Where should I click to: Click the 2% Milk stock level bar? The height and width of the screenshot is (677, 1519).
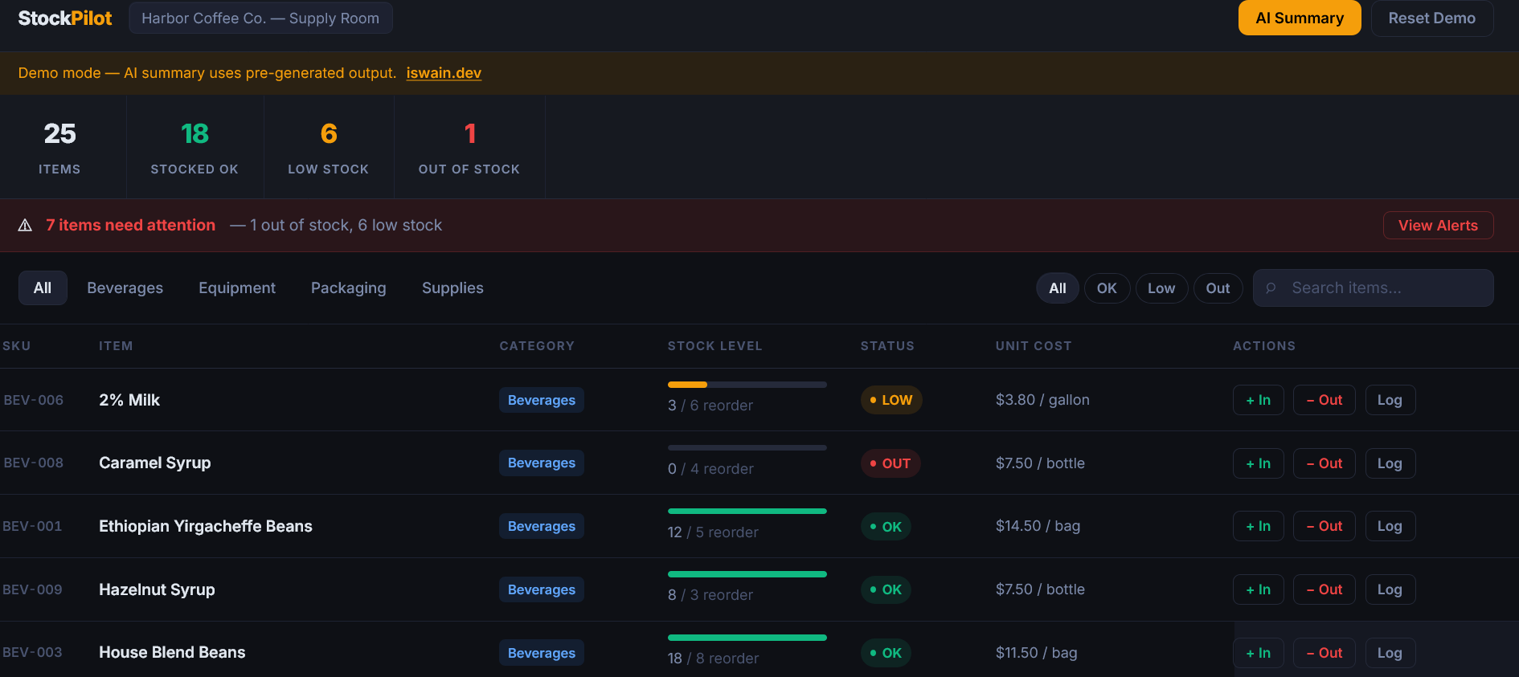point(747,385)
